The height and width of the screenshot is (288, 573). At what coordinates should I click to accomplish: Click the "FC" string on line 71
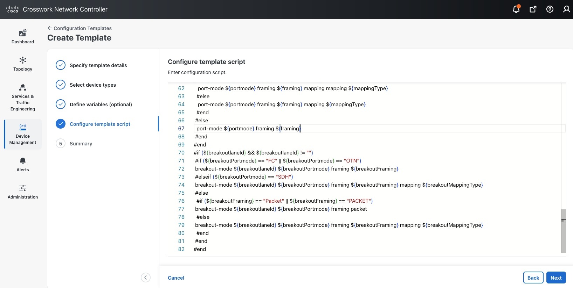pyautogui.click(x=271, y=161)
